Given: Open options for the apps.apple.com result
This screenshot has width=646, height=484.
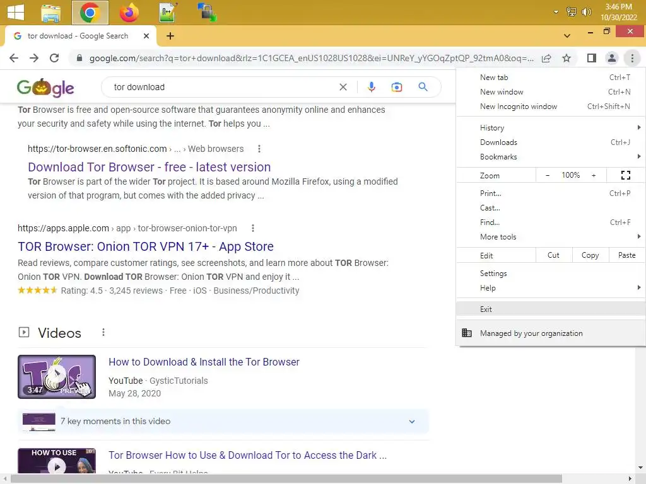Looking at the screenshot, I should click(252, 228).
